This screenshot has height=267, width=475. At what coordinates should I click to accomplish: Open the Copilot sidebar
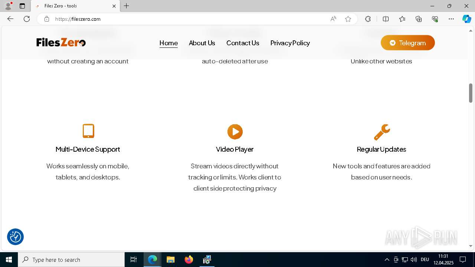(x=466, y=19)
